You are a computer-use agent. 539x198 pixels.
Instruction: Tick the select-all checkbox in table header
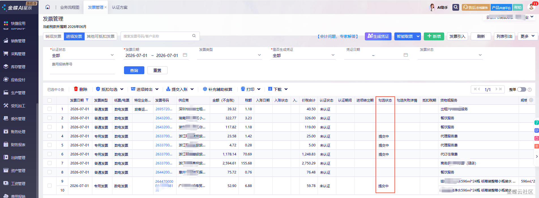click(x=50, y=100)
